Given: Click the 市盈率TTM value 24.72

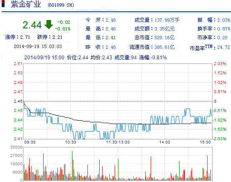Looking at the screenshot, I should pyautogui.click(x=223, y=47).
